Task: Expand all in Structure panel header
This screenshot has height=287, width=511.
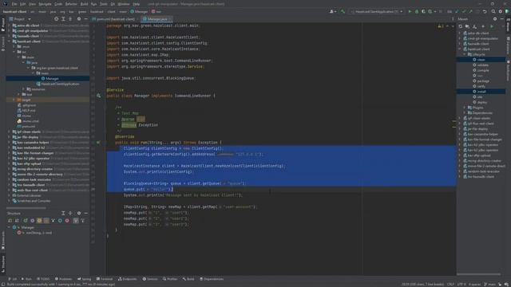Action: (63, 213)
